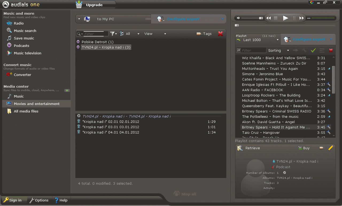The image size is (342, 206).
Task: Pause playback in the player
Action: click(294, 18)
